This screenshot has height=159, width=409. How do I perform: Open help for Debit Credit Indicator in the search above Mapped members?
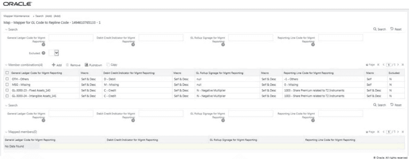pos(133,120)
